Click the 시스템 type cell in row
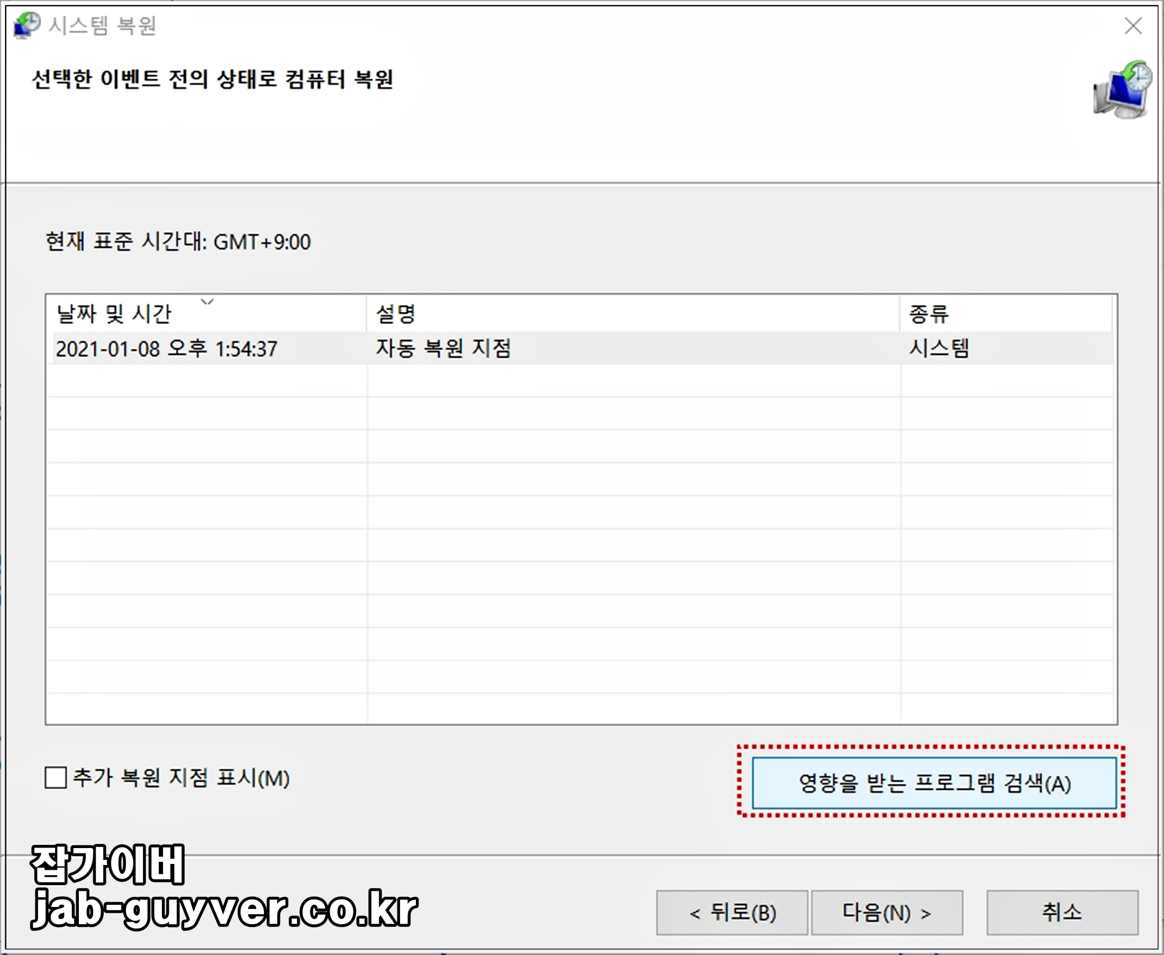Viewport: 1164px width, 955px height. 939,349
